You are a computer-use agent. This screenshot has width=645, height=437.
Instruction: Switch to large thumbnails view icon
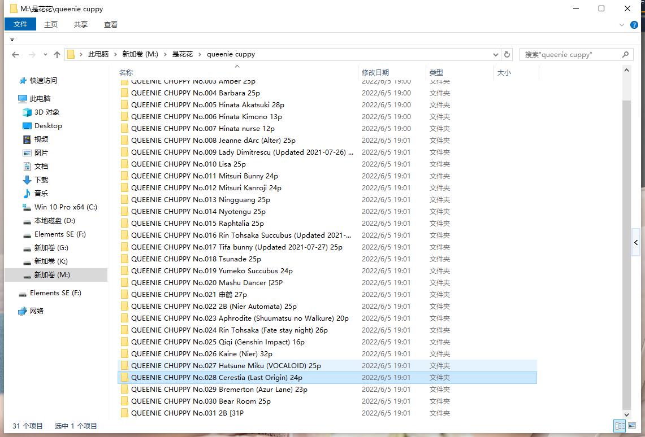coord(631,426)
